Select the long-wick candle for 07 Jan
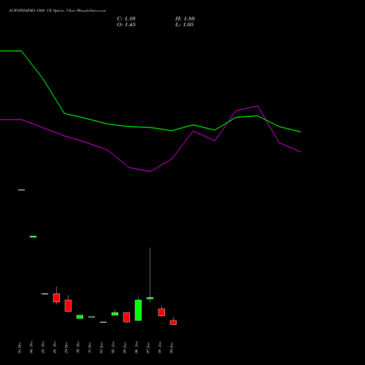 point(150,298)
